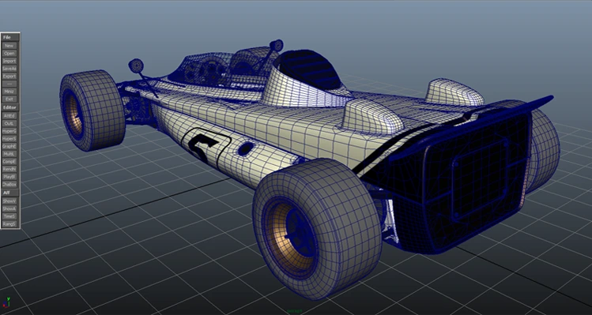Viewport: 592px width, 315px height.
Task: Open the AttEd attribute editor
Action: [x=9, y=116]
